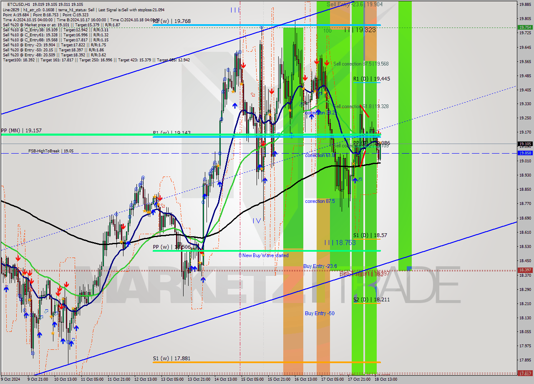Click the Line:2829 indicator info line

(83, 10)
